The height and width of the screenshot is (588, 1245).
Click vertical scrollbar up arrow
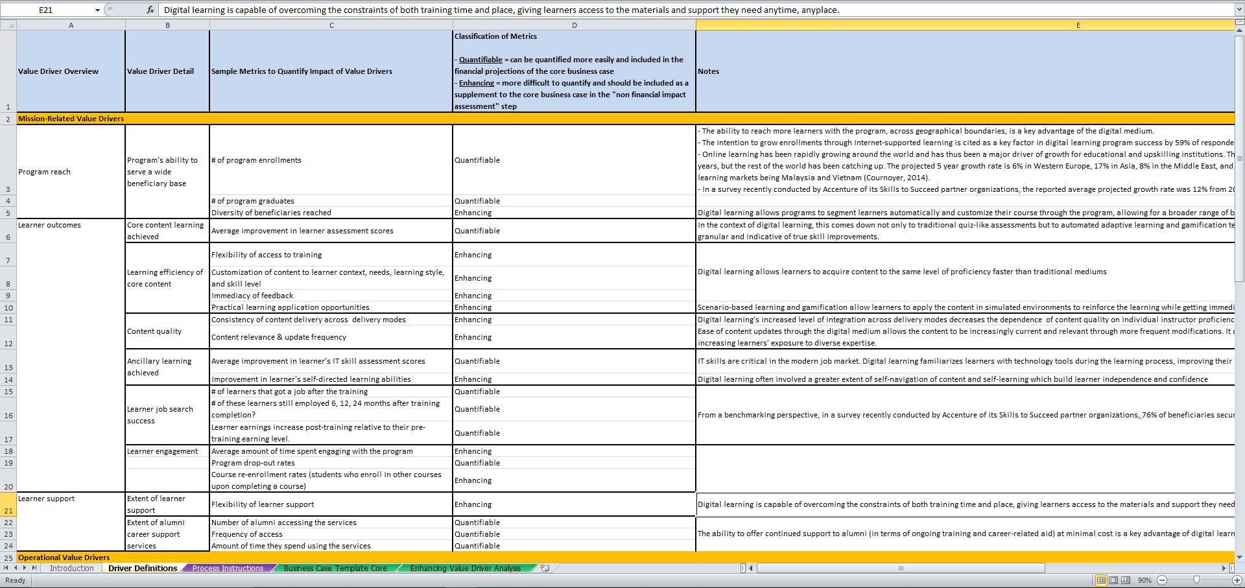pyautogui.click(x=1239, y=30)
